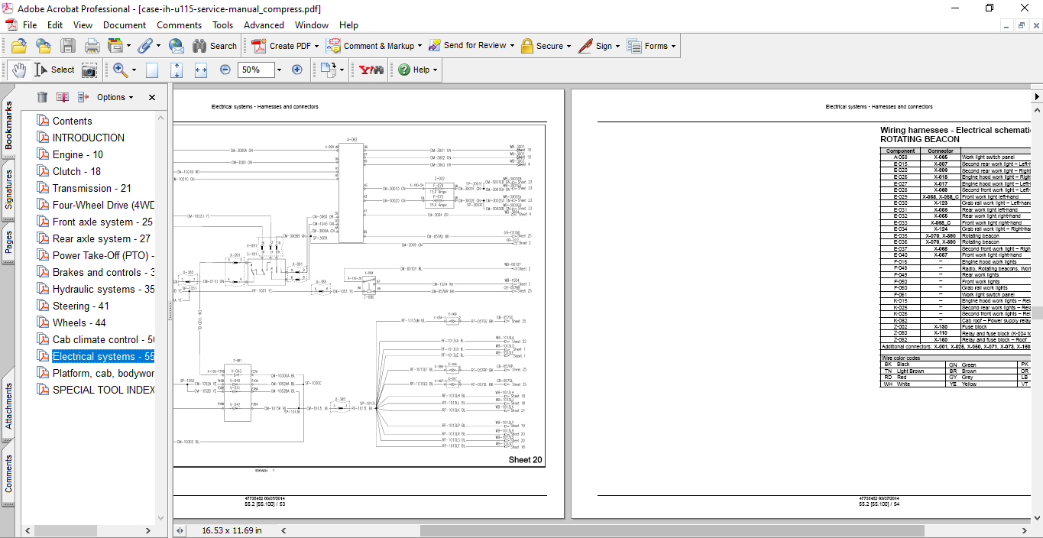The width and height of the screenshot is (1043, 538).
Task: Click the zoom percentage input field
Action: pos(254,70)
